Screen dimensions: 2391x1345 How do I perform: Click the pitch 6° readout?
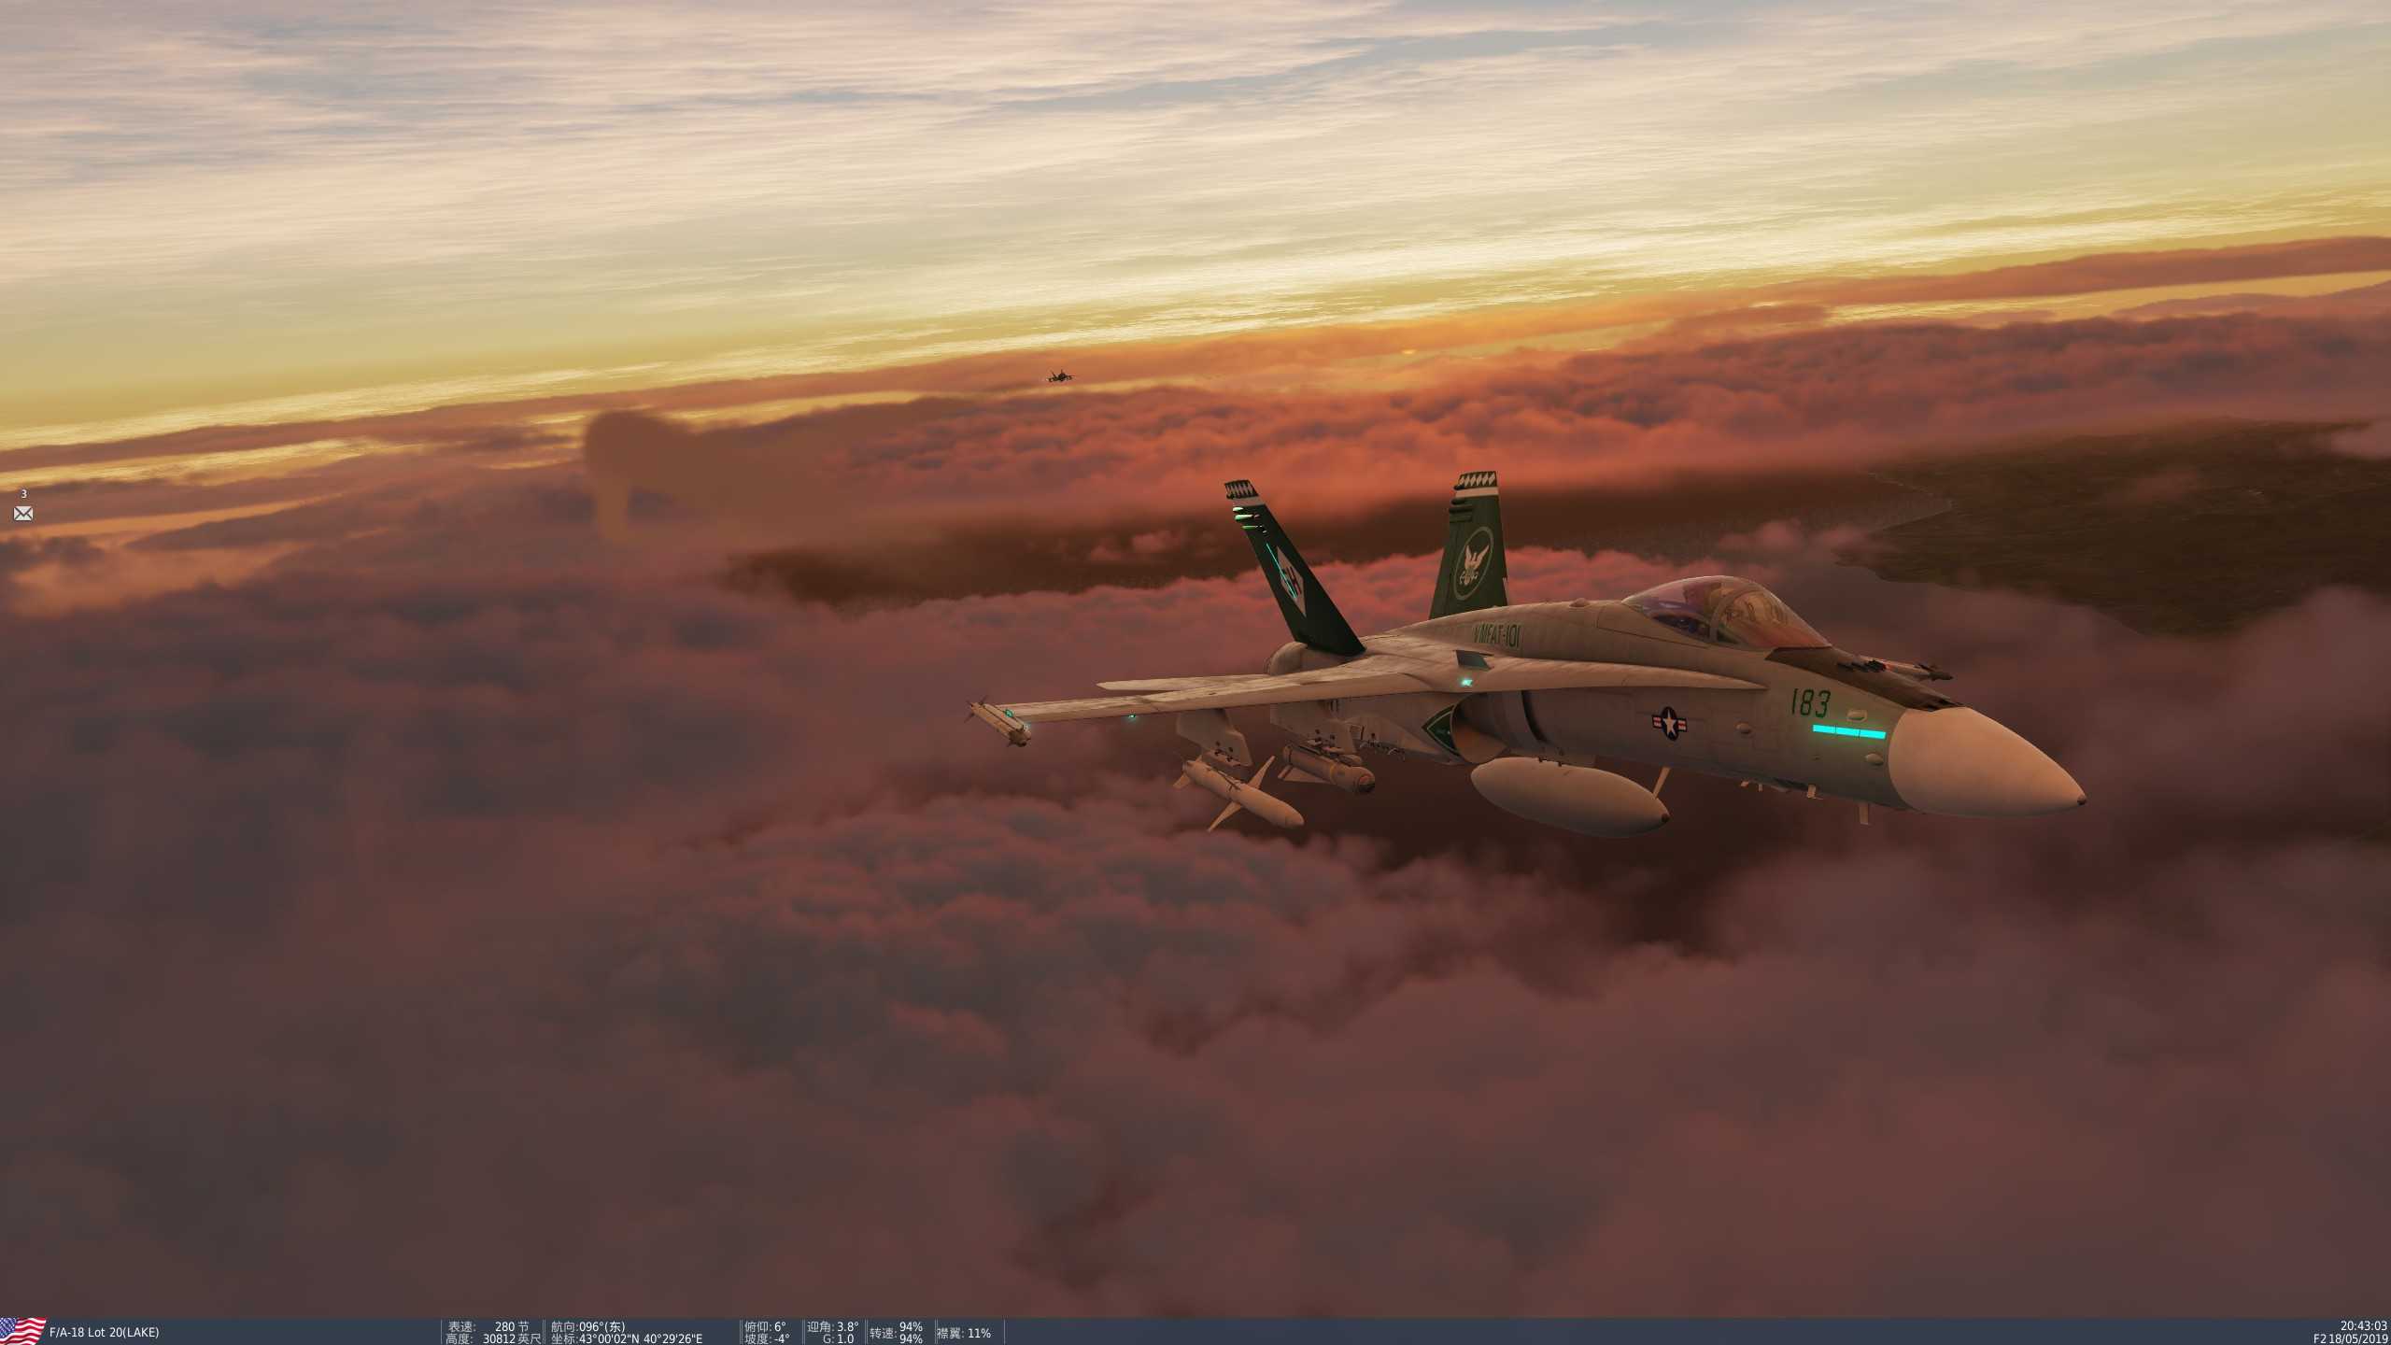pos(765,1326)
